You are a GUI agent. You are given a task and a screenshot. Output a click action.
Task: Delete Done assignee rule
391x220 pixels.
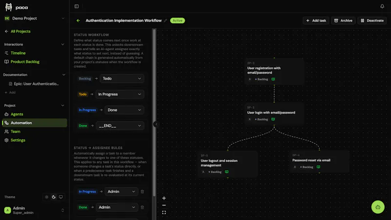[142, 207]
